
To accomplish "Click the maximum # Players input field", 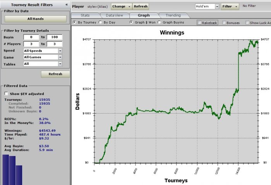I will tap(54, 44).
